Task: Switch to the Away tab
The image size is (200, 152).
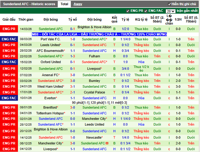Action: click(78, 4)
